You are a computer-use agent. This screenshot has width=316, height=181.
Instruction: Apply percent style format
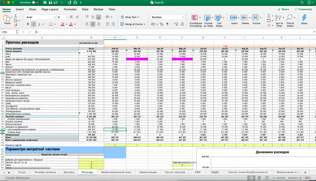161,24
